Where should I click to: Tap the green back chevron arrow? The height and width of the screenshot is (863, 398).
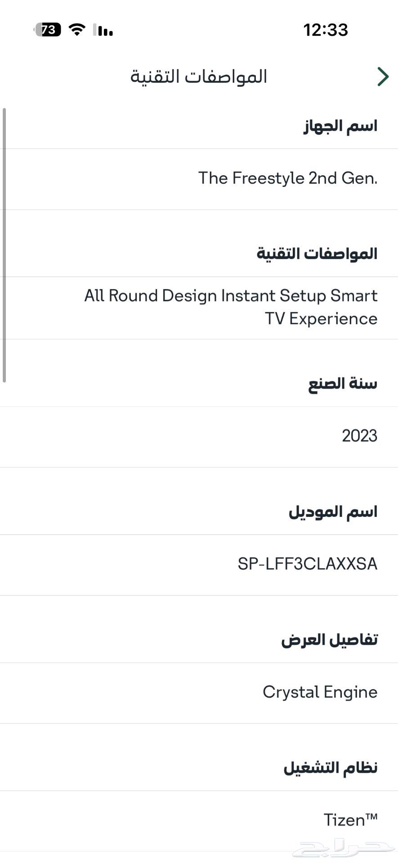tap(383, 76)
